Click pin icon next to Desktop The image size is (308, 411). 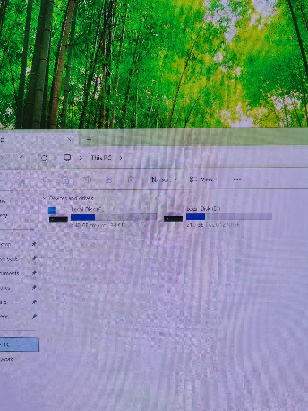(34, 244)
